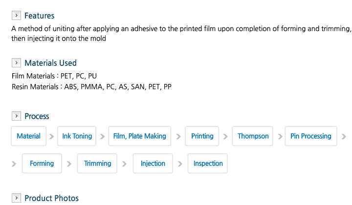
Task: Select the Thompson process step
Action: [253, 136]
